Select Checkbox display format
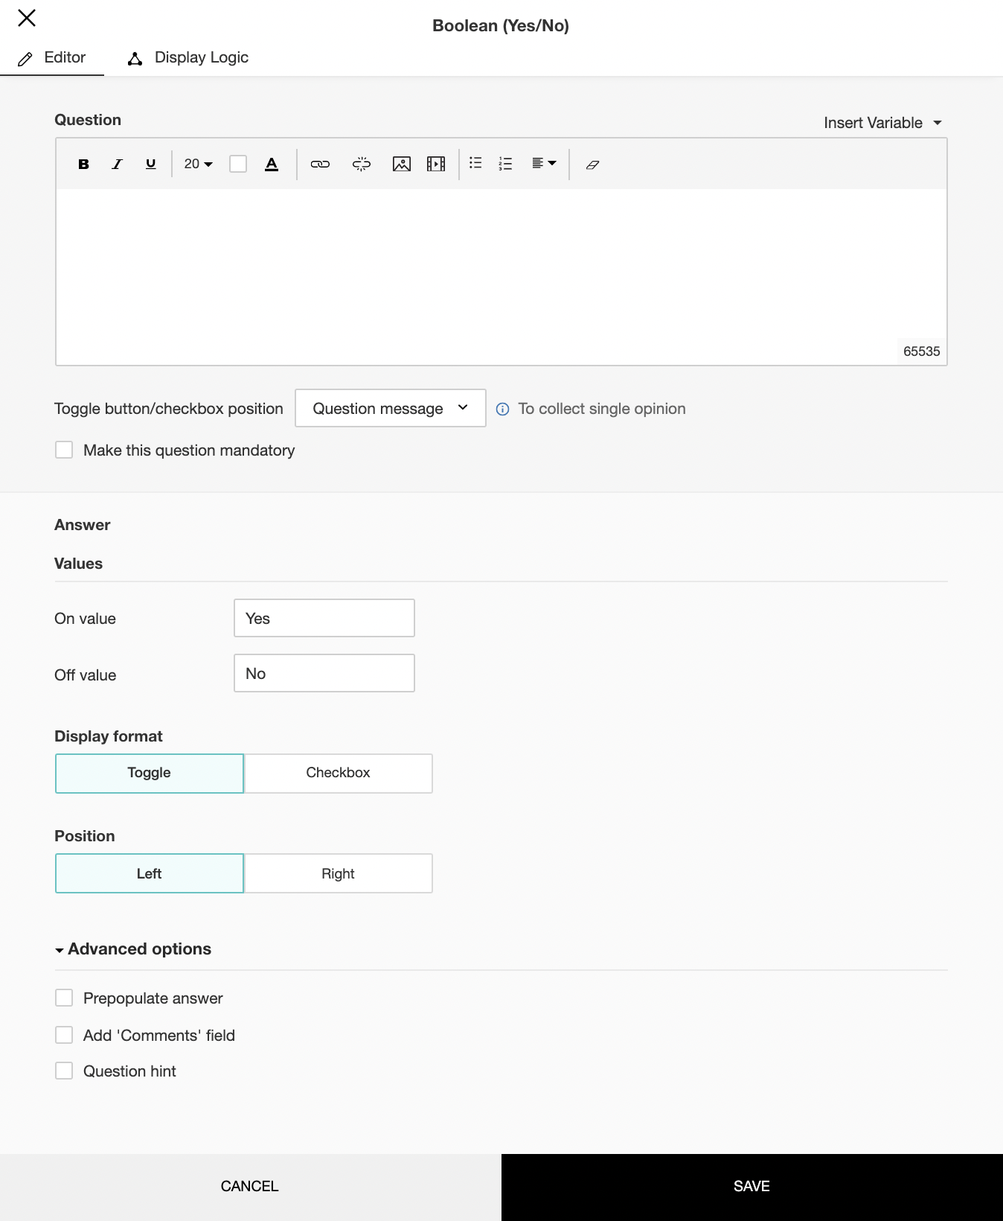1003x1221 pixels. click(x=338, y=773)
